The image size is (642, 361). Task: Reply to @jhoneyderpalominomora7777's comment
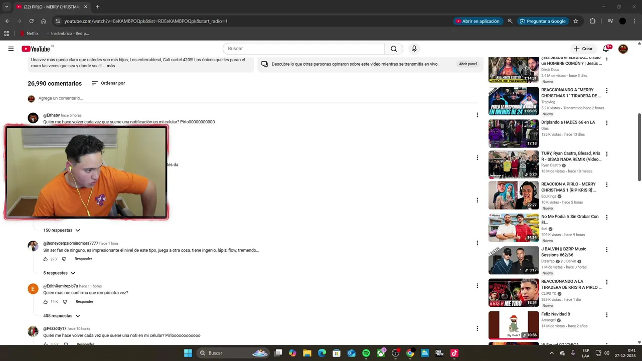83,259
